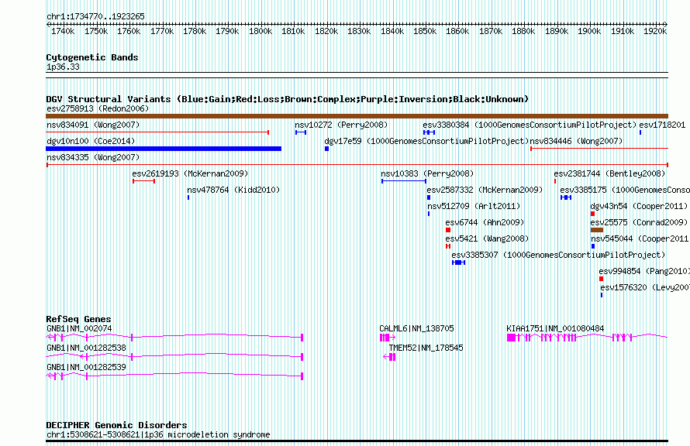The width and height of the screenshot is (690, 446).
Task: Click the DGV Structural Variants track header
Action: point(287,99)
